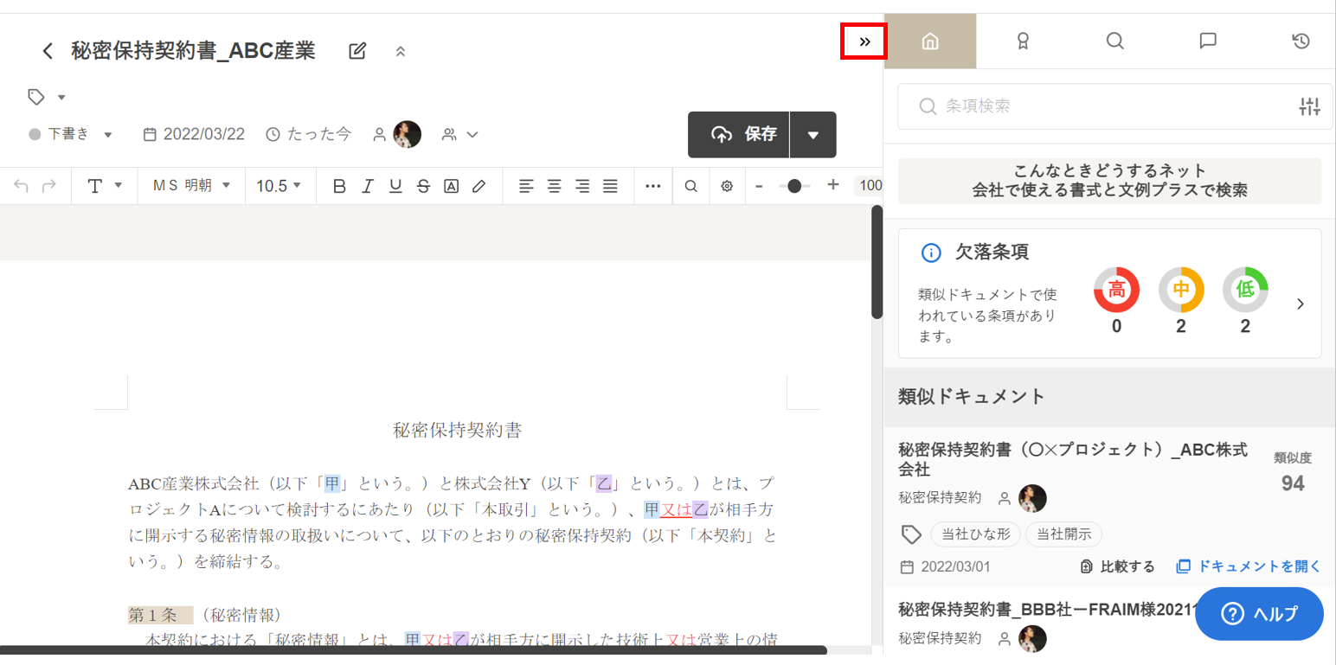Open the history clock tab
The height and width of the screenshot is (665, 1336).
[1300, 41]
